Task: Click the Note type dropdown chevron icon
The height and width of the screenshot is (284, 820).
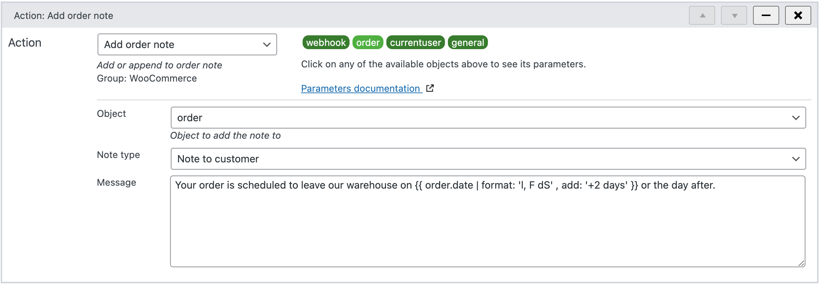Action: (796, 158)
